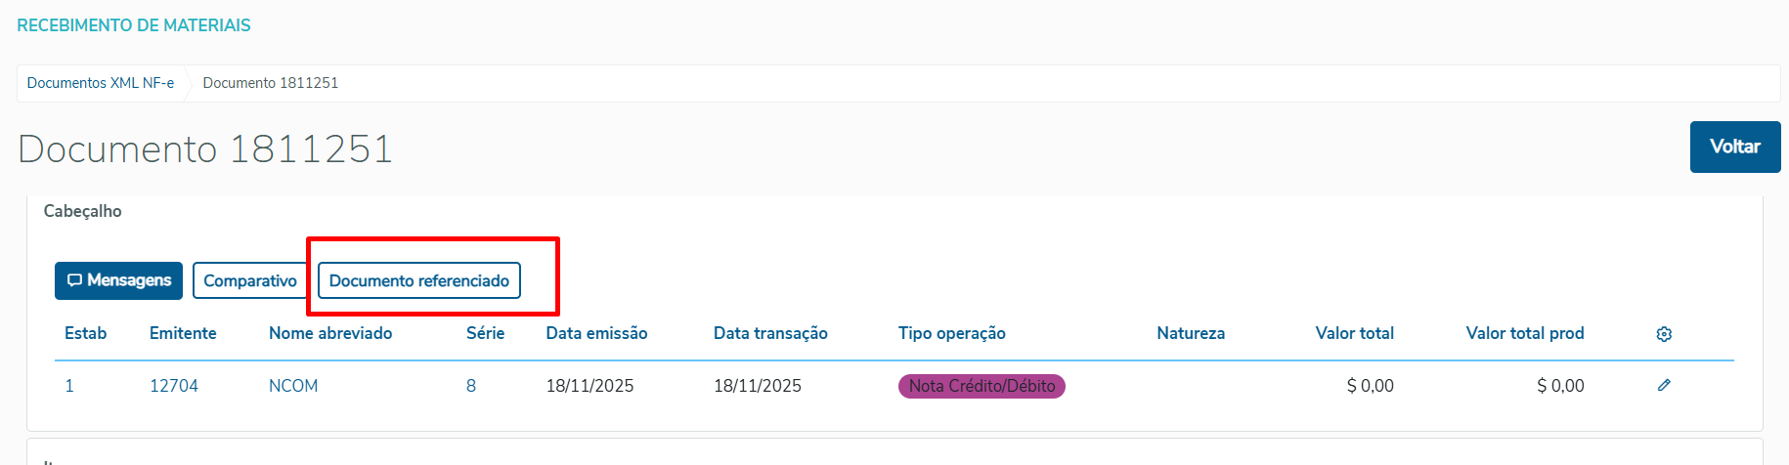Click the Tipo operação column header
Viewport: 1789px width, 465px height.
[951, 333]
